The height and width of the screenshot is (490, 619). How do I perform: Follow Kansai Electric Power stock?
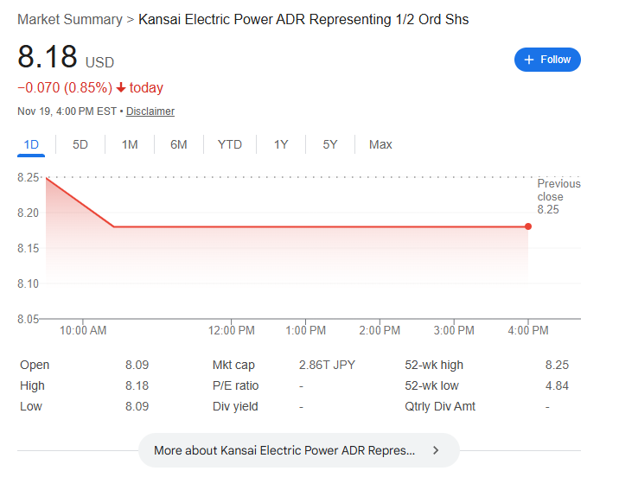pos(548,60)
